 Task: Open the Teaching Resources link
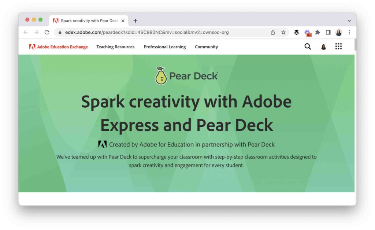115,47
